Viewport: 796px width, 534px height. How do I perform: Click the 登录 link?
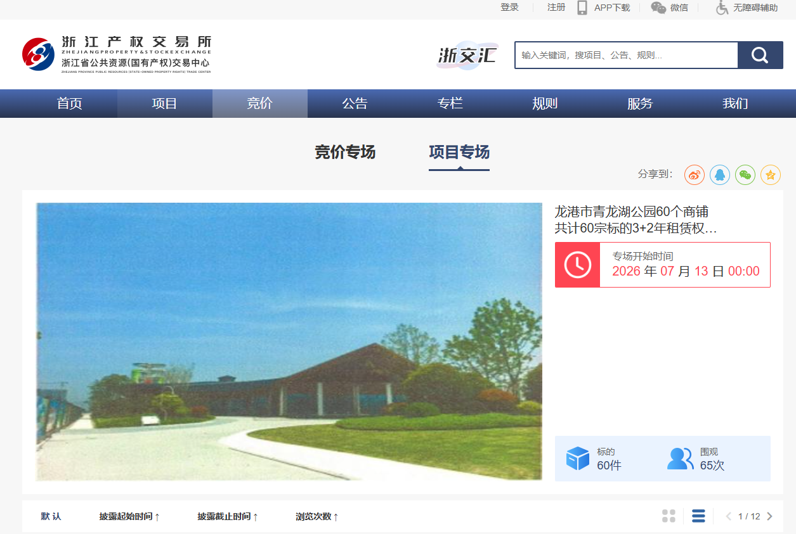(510, 8)
